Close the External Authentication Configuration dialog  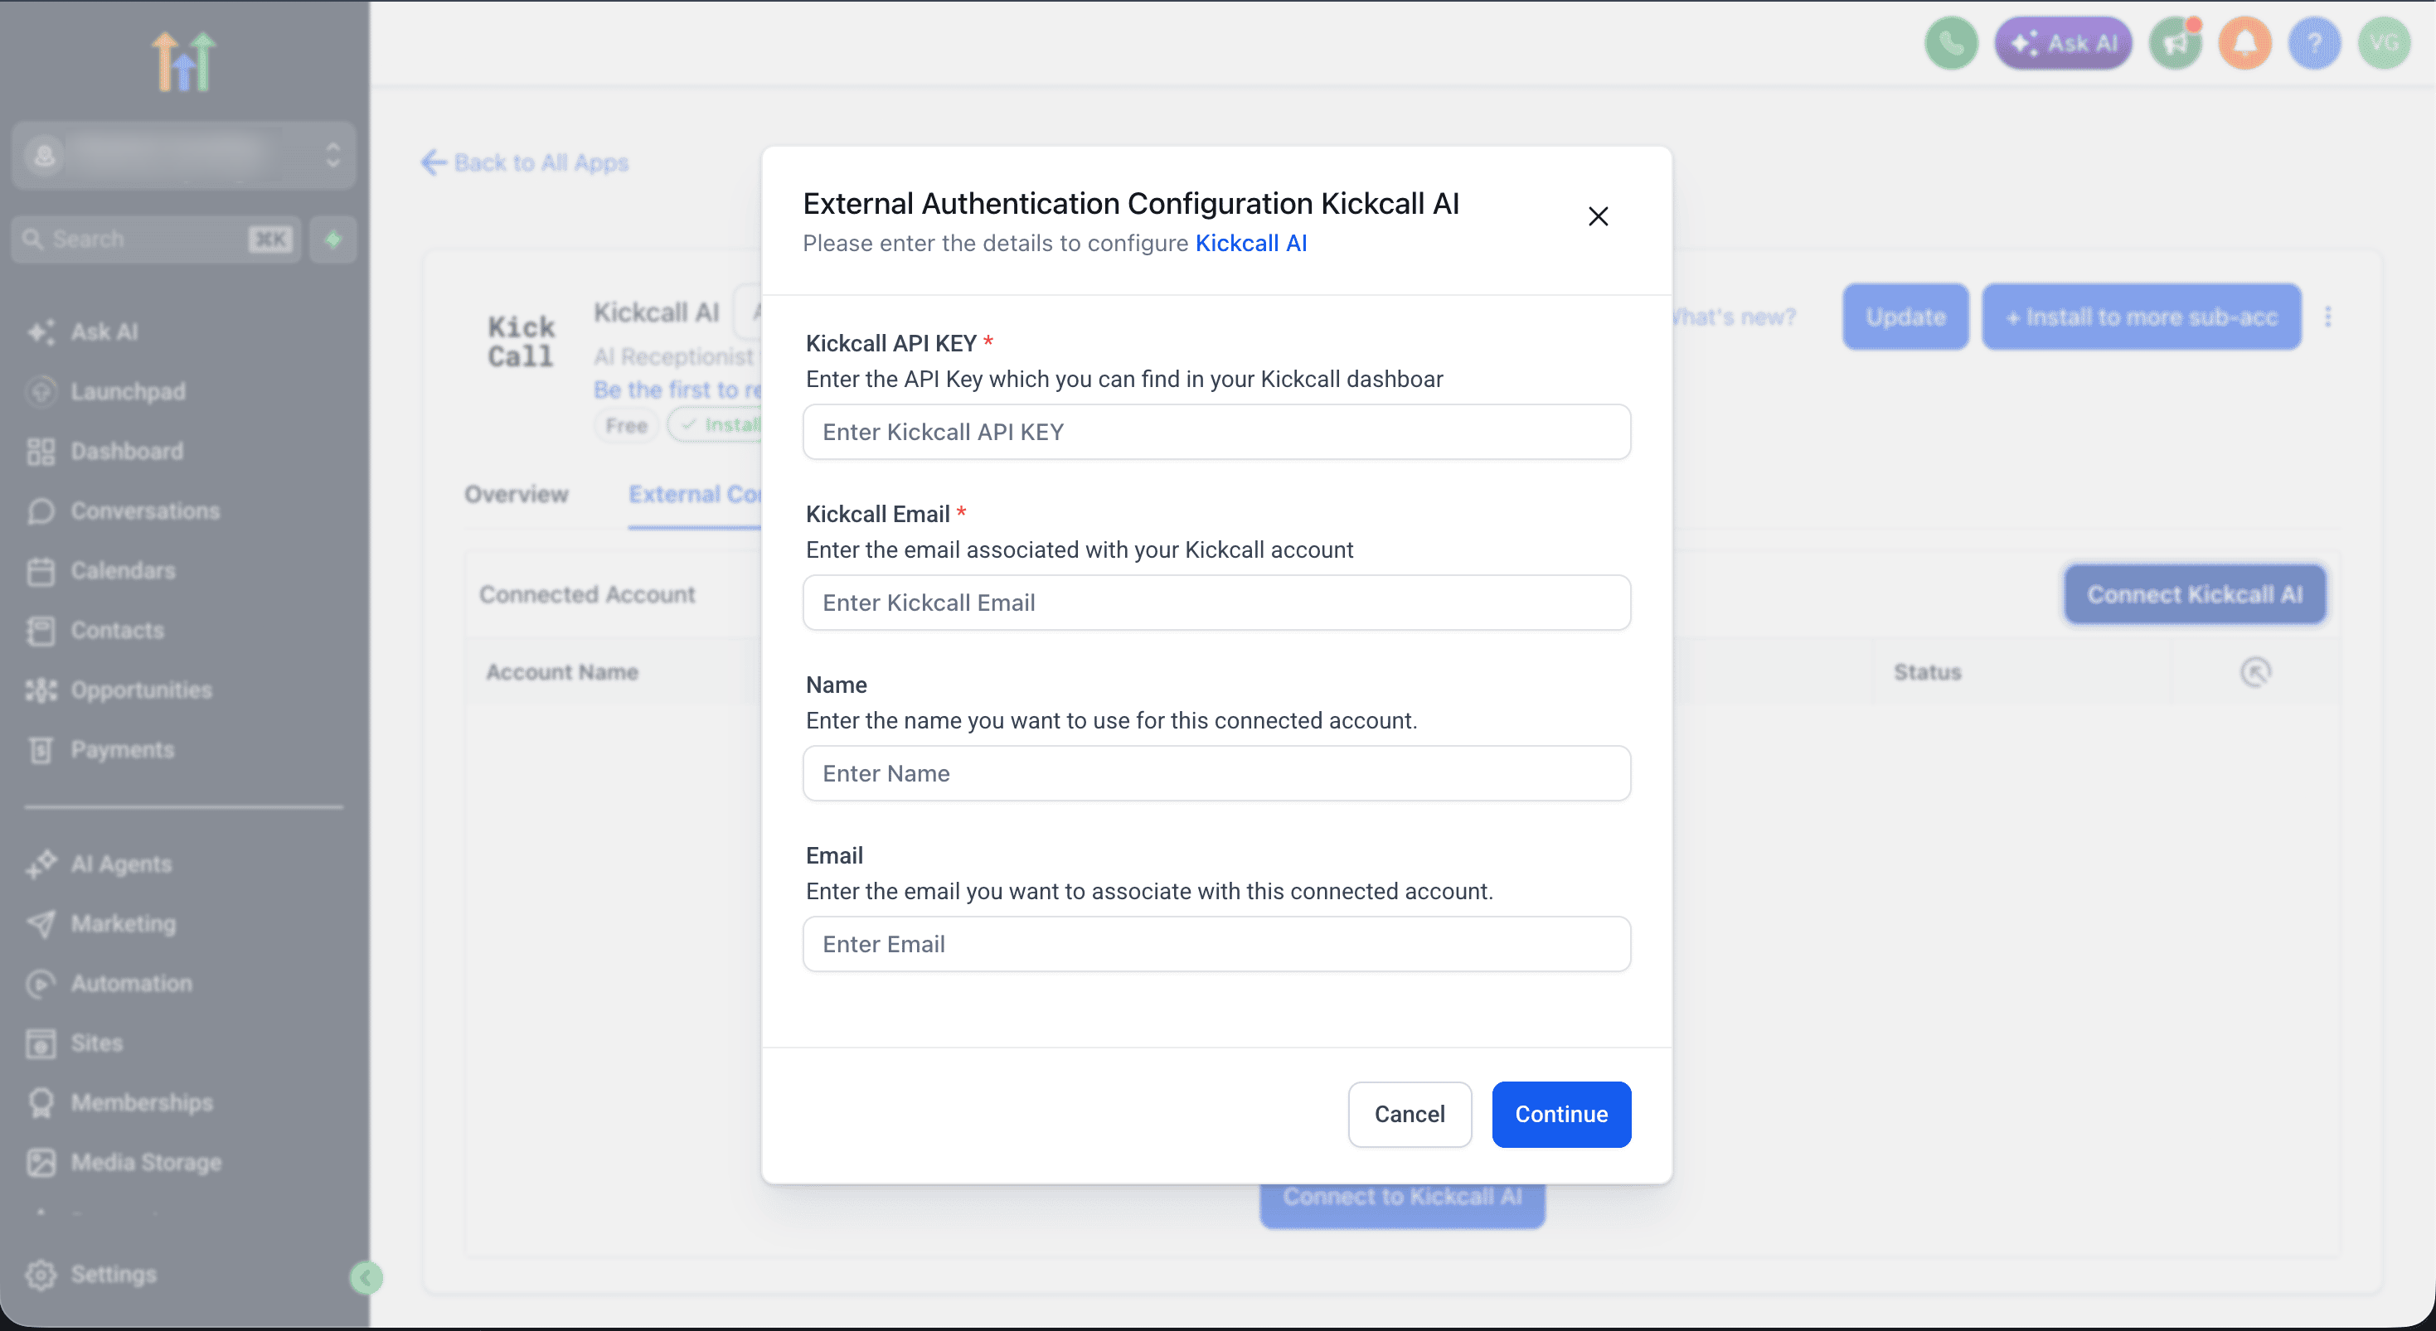[x=1598, y=216]
